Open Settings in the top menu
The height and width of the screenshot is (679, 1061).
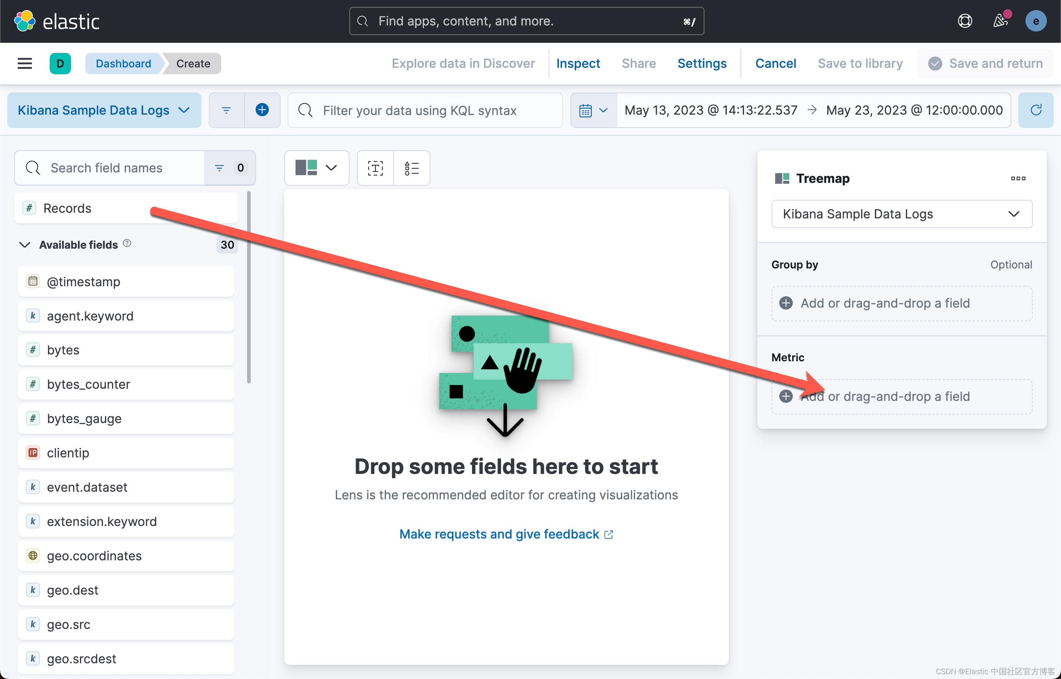pyautogui.click(x=702, y=63)
